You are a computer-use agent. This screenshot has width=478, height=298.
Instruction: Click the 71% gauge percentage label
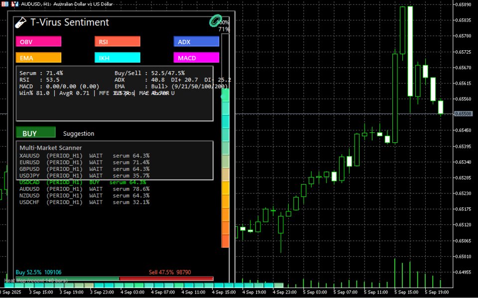coord(224,29)
